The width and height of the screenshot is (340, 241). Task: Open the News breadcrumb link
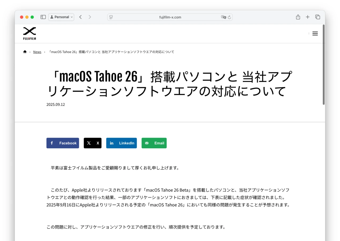(x=37, y=52)
